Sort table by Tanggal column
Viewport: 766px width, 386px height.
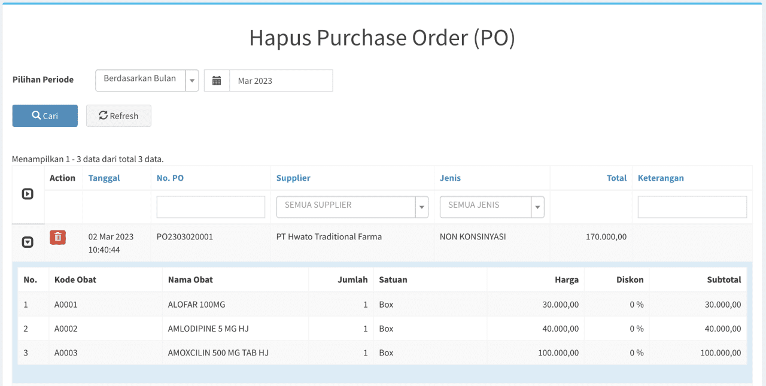(104, 178)
